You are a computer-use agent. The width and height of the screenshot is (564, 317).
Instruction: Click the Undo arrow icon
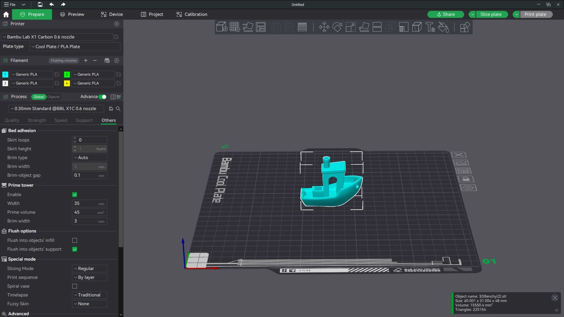(52, 4)
